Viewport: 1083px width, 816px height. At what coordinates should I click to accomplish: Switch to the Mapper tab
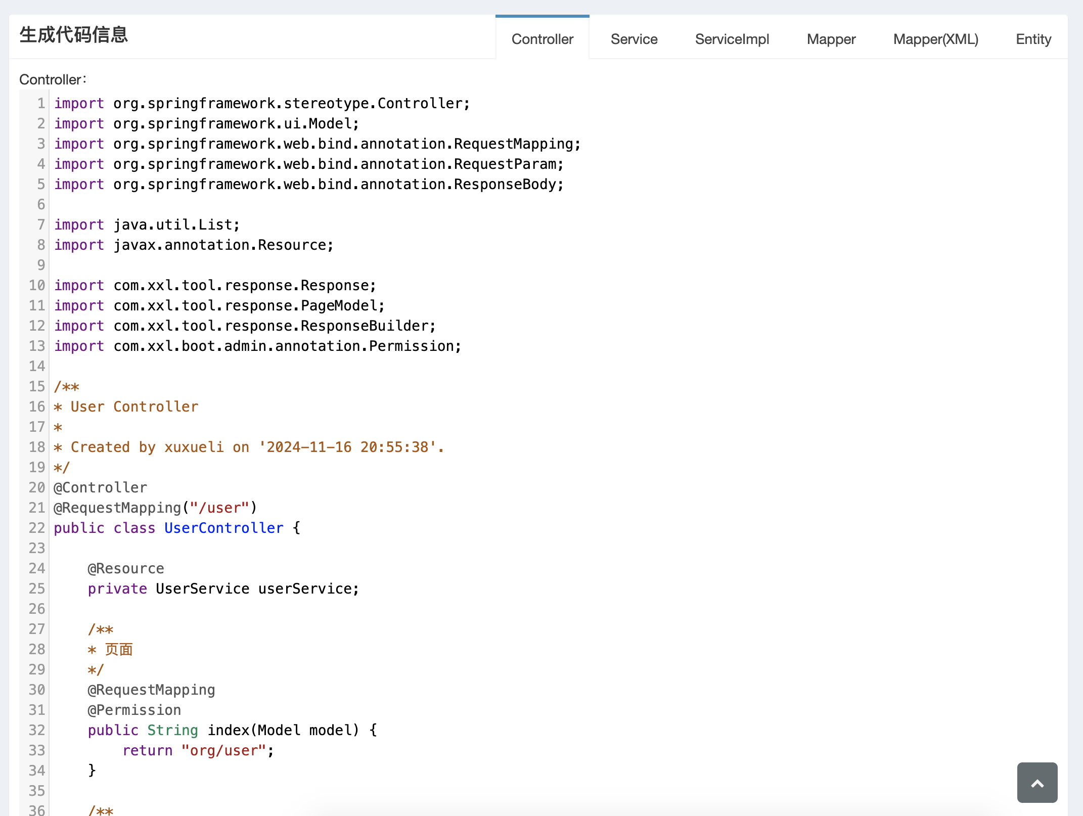click(x=831, y=39)
